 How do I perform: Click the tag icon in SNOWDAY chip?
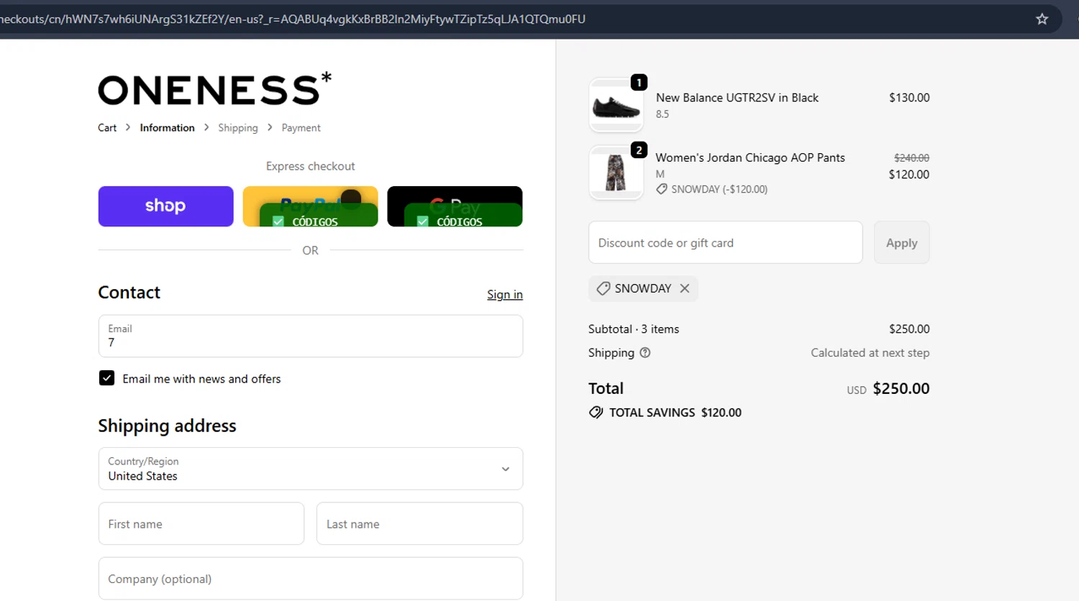[x=604, y=288]
